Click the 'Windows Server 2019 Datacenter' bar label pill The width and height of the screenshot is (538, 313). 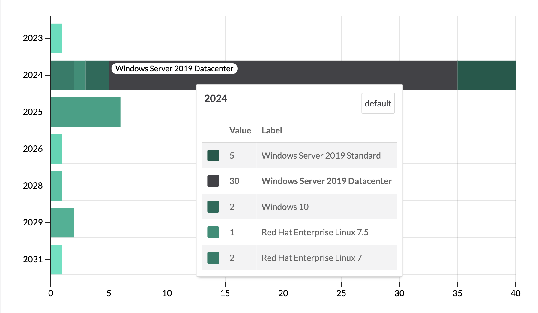point(174,69)
